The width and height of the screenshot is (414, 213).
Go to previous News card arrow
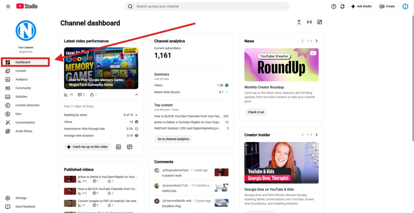click(x=302, y=41)
